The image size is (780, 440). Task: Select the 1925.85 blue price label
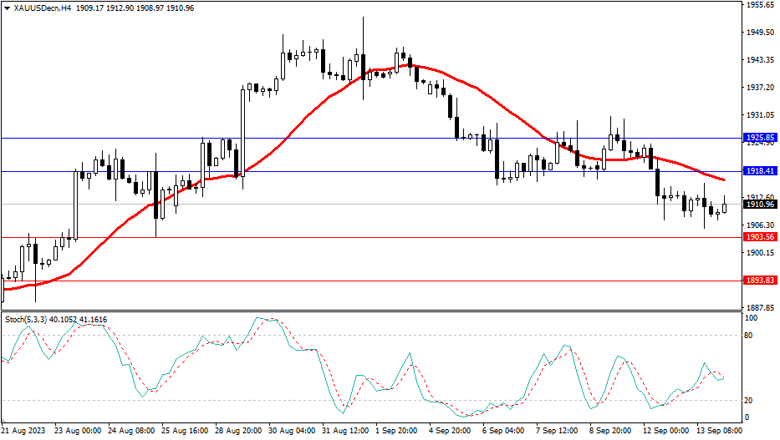(x=760, y=137)
